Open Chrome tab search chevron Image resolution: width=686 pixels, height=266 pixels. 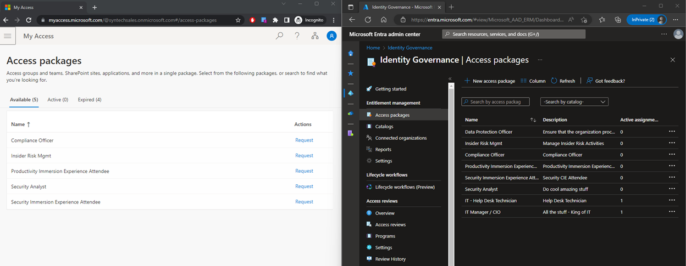pos(283,4)
